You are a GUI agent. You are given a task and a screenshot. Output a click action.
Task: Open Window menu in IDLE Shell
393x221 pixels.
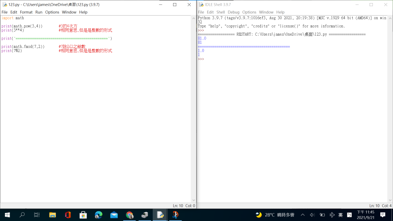pyautogui.click(x=266, y=12)
